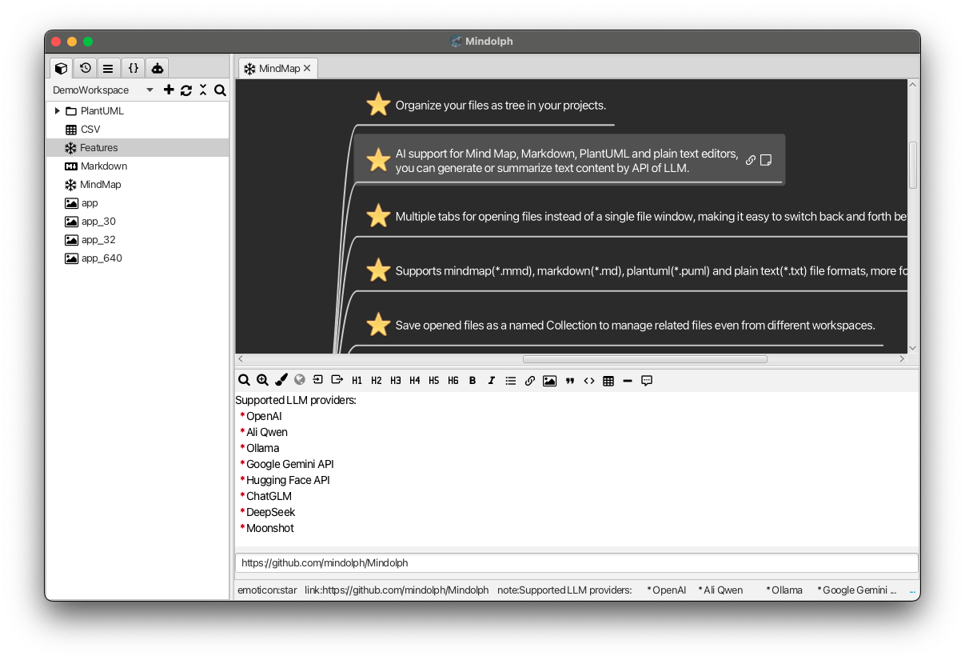
Task: Open the code snippets braces tab
Action: pyautogui.click(x=134, y=68)
